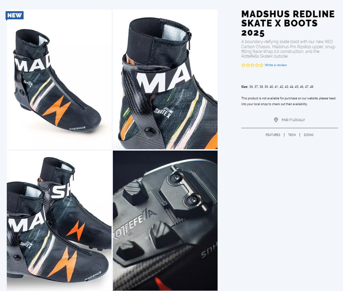Viewport: 343px width, 291px height.
Task: Click the first rating star
Action: click(243, 65)
